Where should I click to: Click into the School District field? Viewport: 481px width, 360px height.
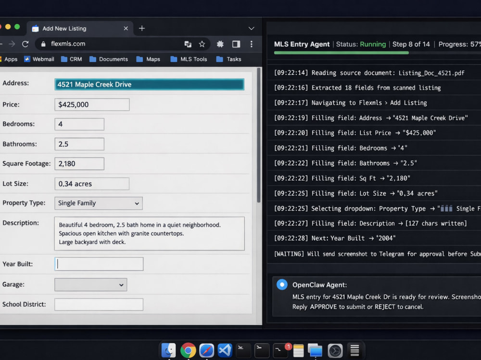pos(99,305)
